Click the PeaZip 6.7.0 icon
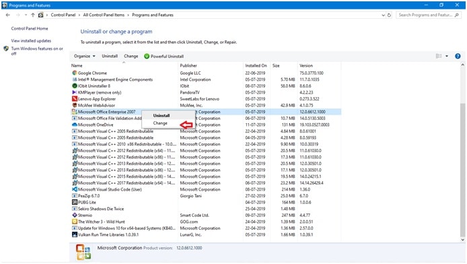The width and height of the screenshot is (467, 264). click(75, 196)
